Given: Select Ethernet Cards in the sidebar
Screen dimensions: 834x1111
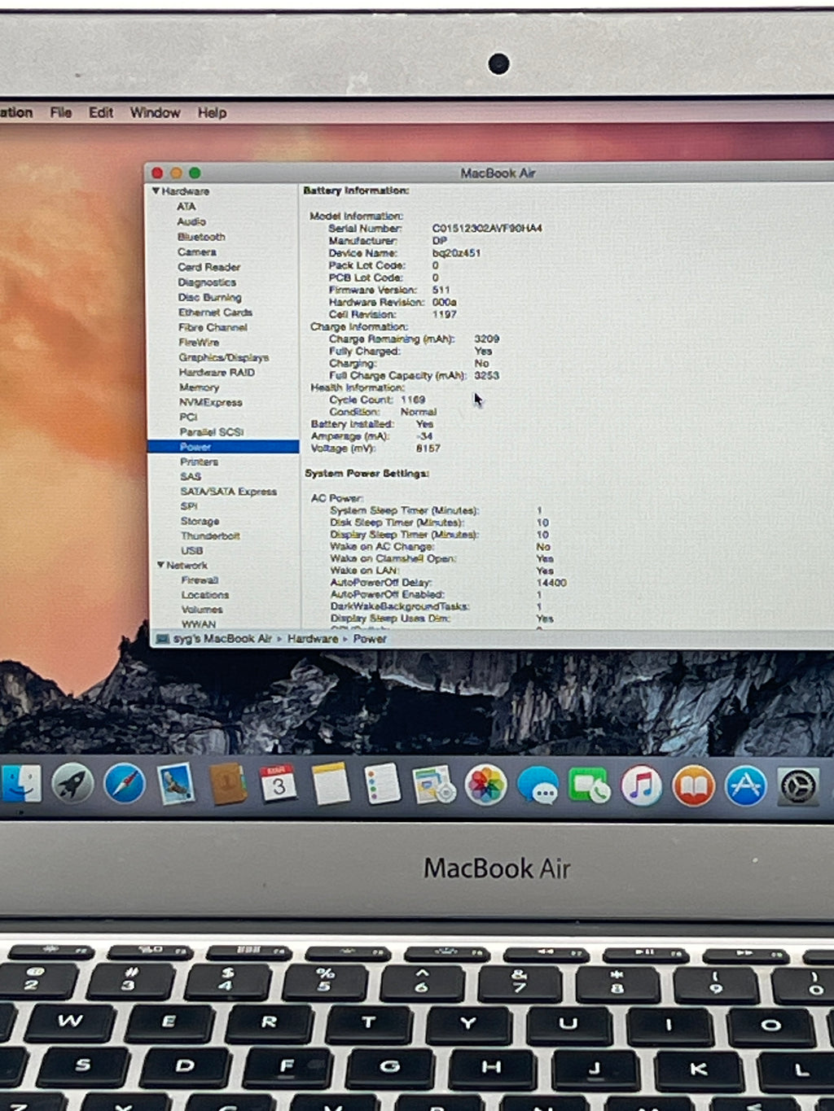Looking at the screenshot, I should [216, 313].
